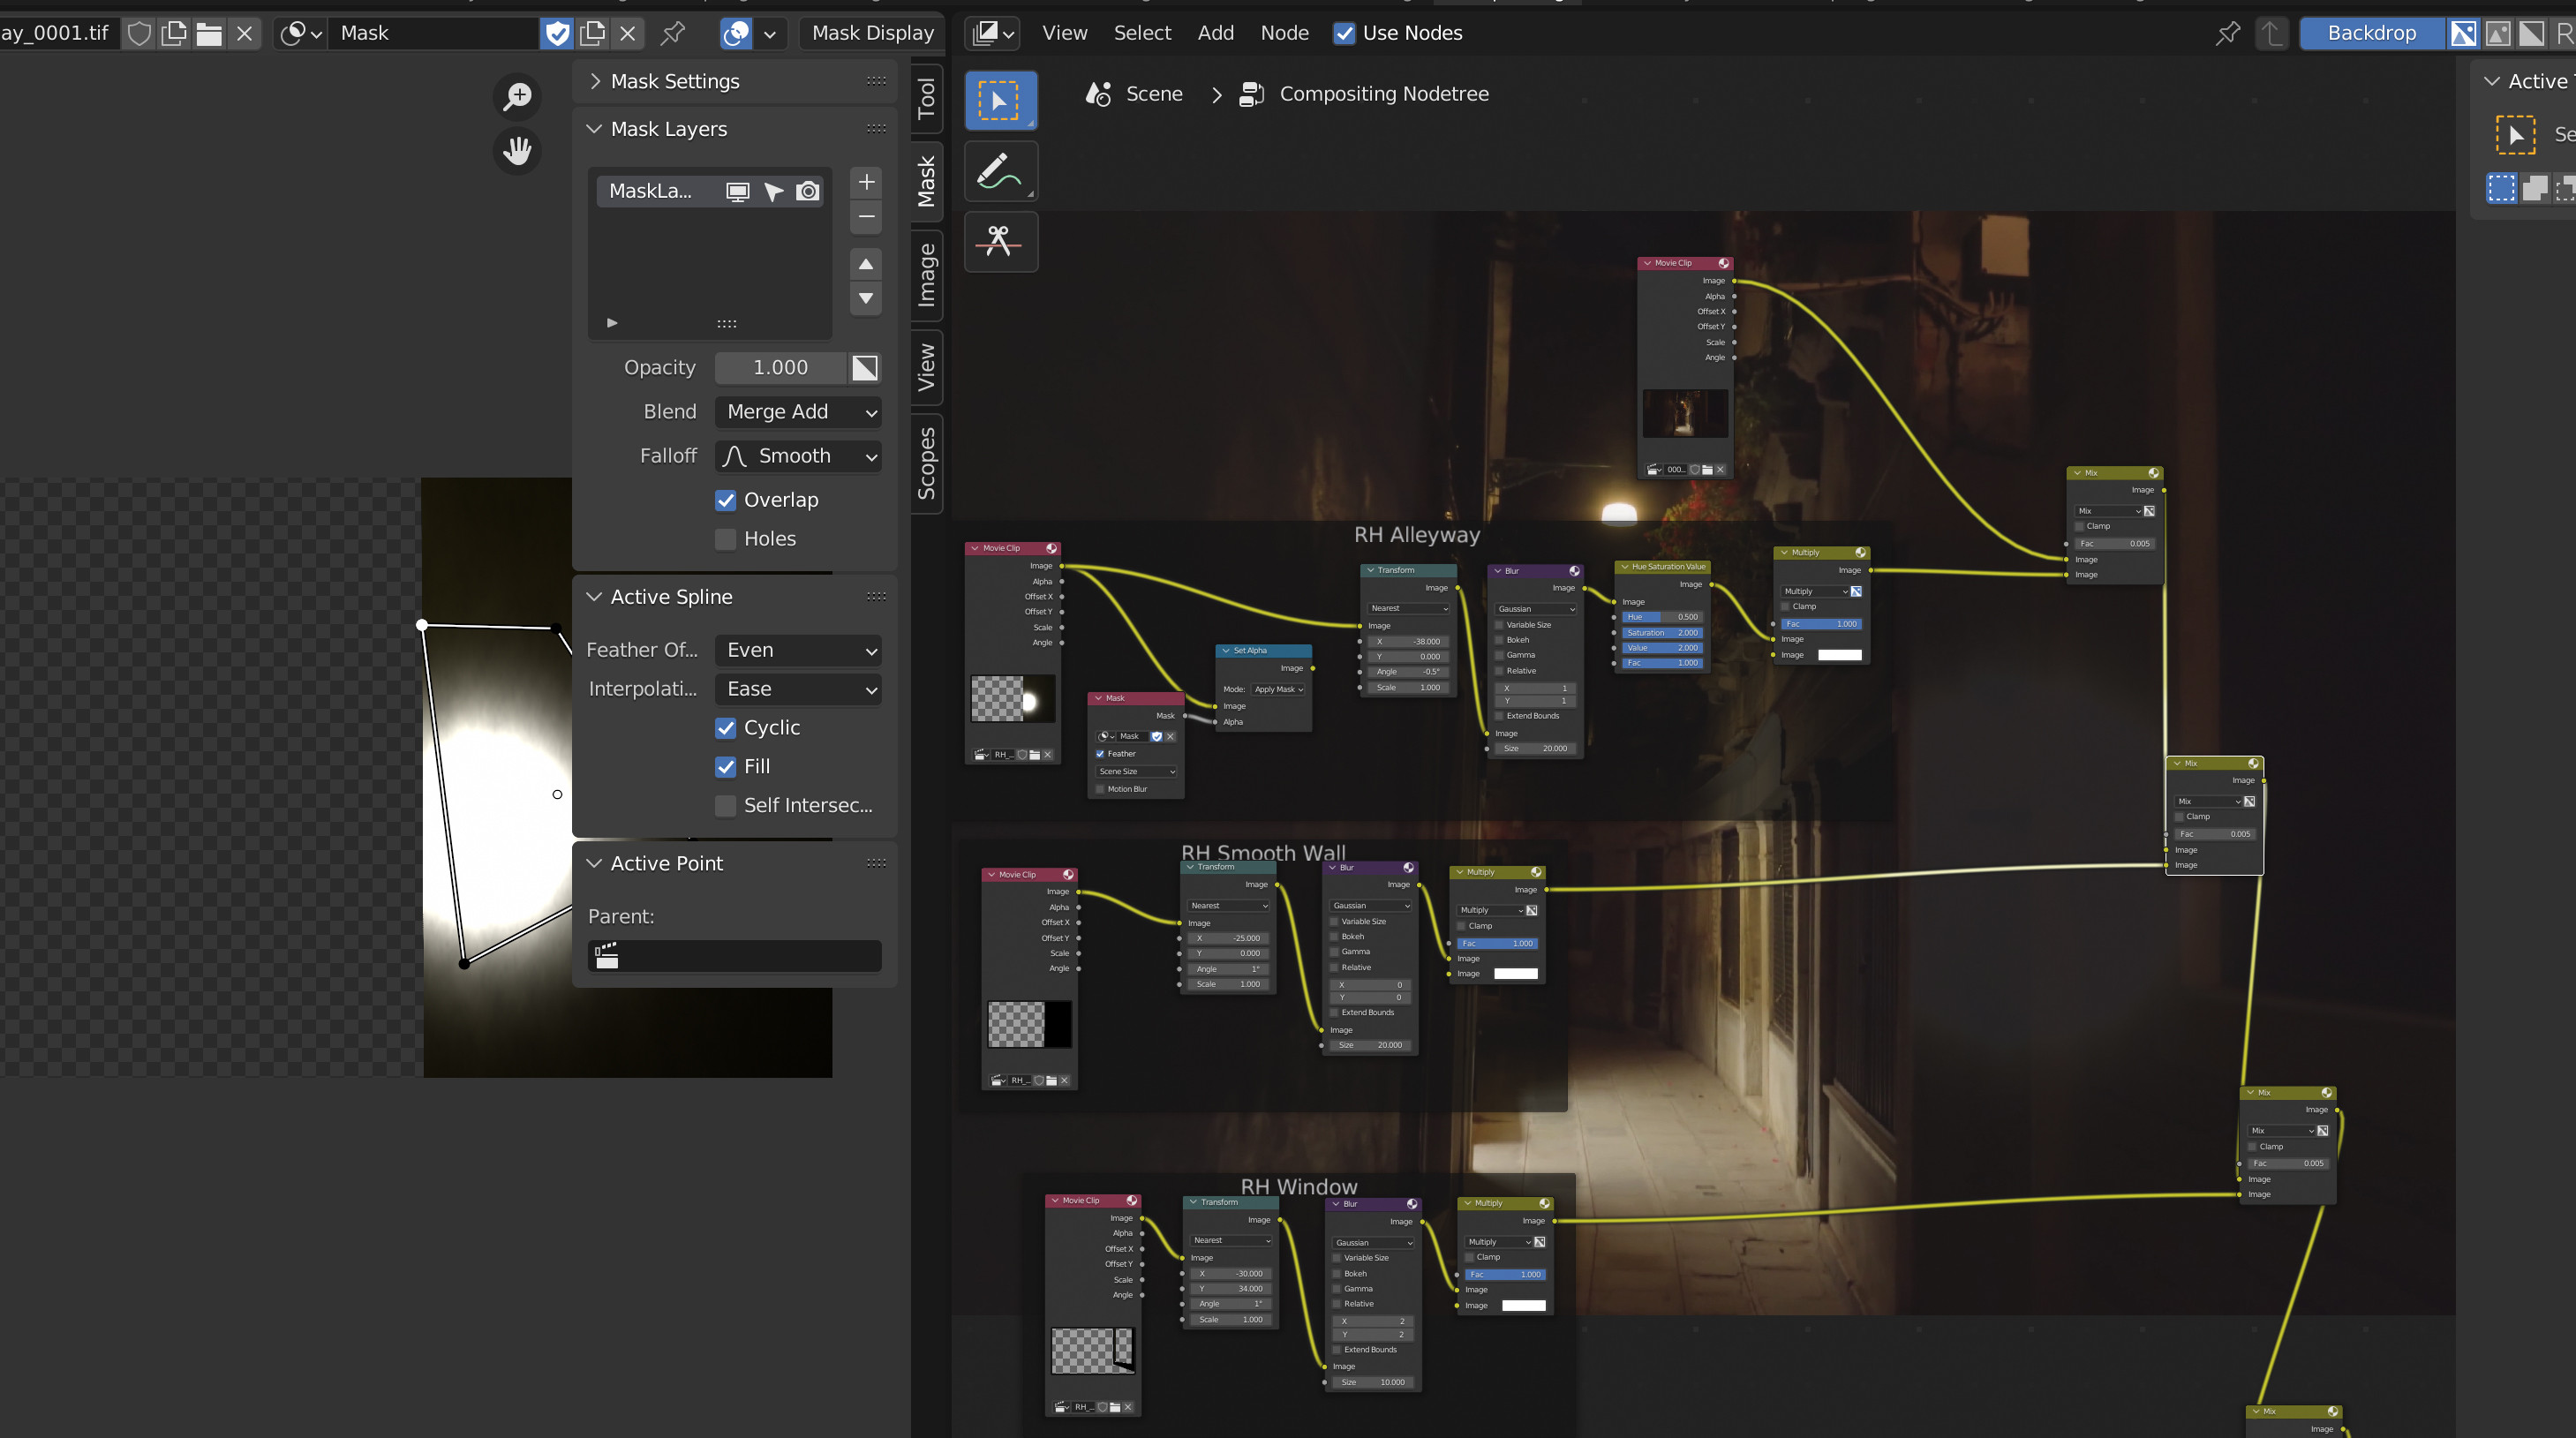Open Falloff Smooth dropdown

[798, 456]
